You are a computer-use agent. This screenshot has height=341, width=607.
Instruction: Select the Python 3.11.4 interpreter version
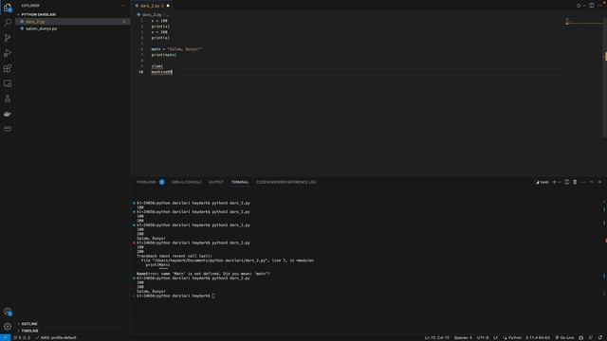(x=538, y=337)
